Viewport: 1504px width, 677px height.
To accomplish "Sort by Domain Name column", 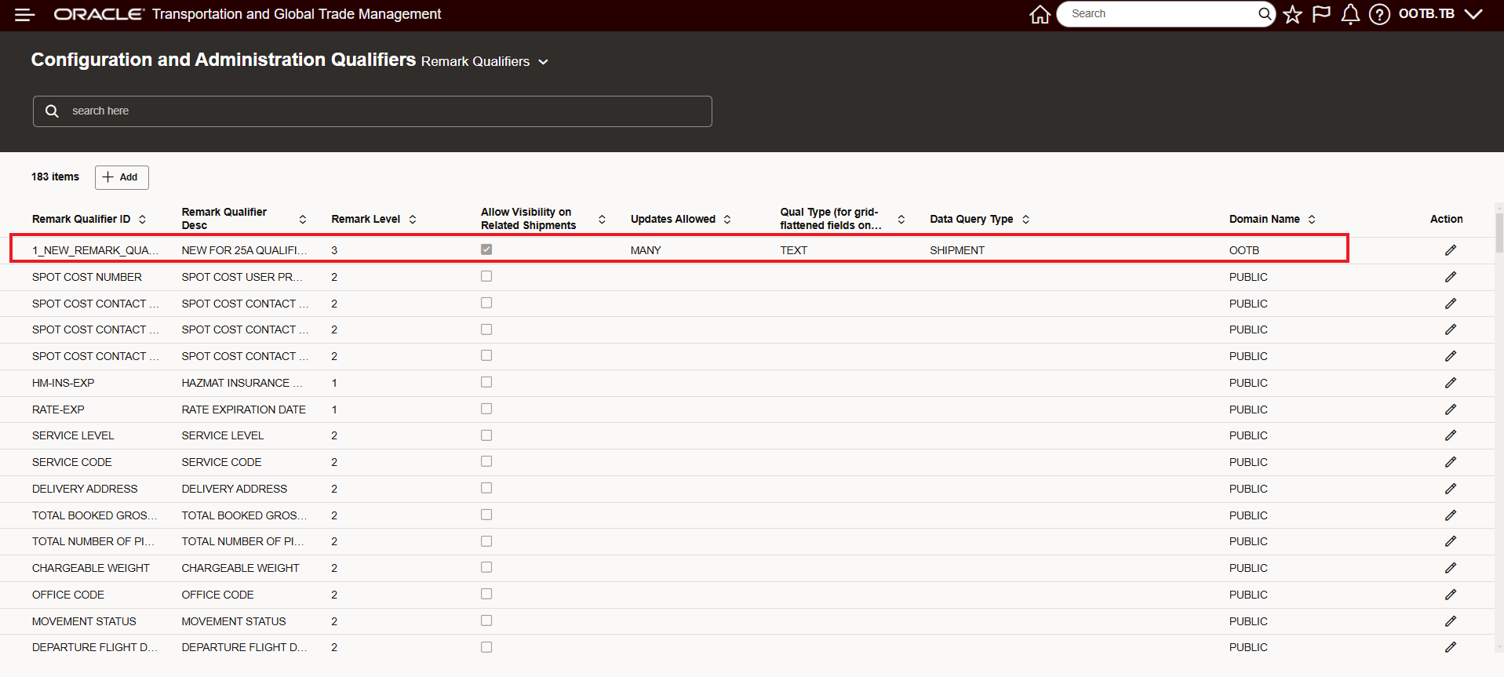I will click(x=1312, y=220).
